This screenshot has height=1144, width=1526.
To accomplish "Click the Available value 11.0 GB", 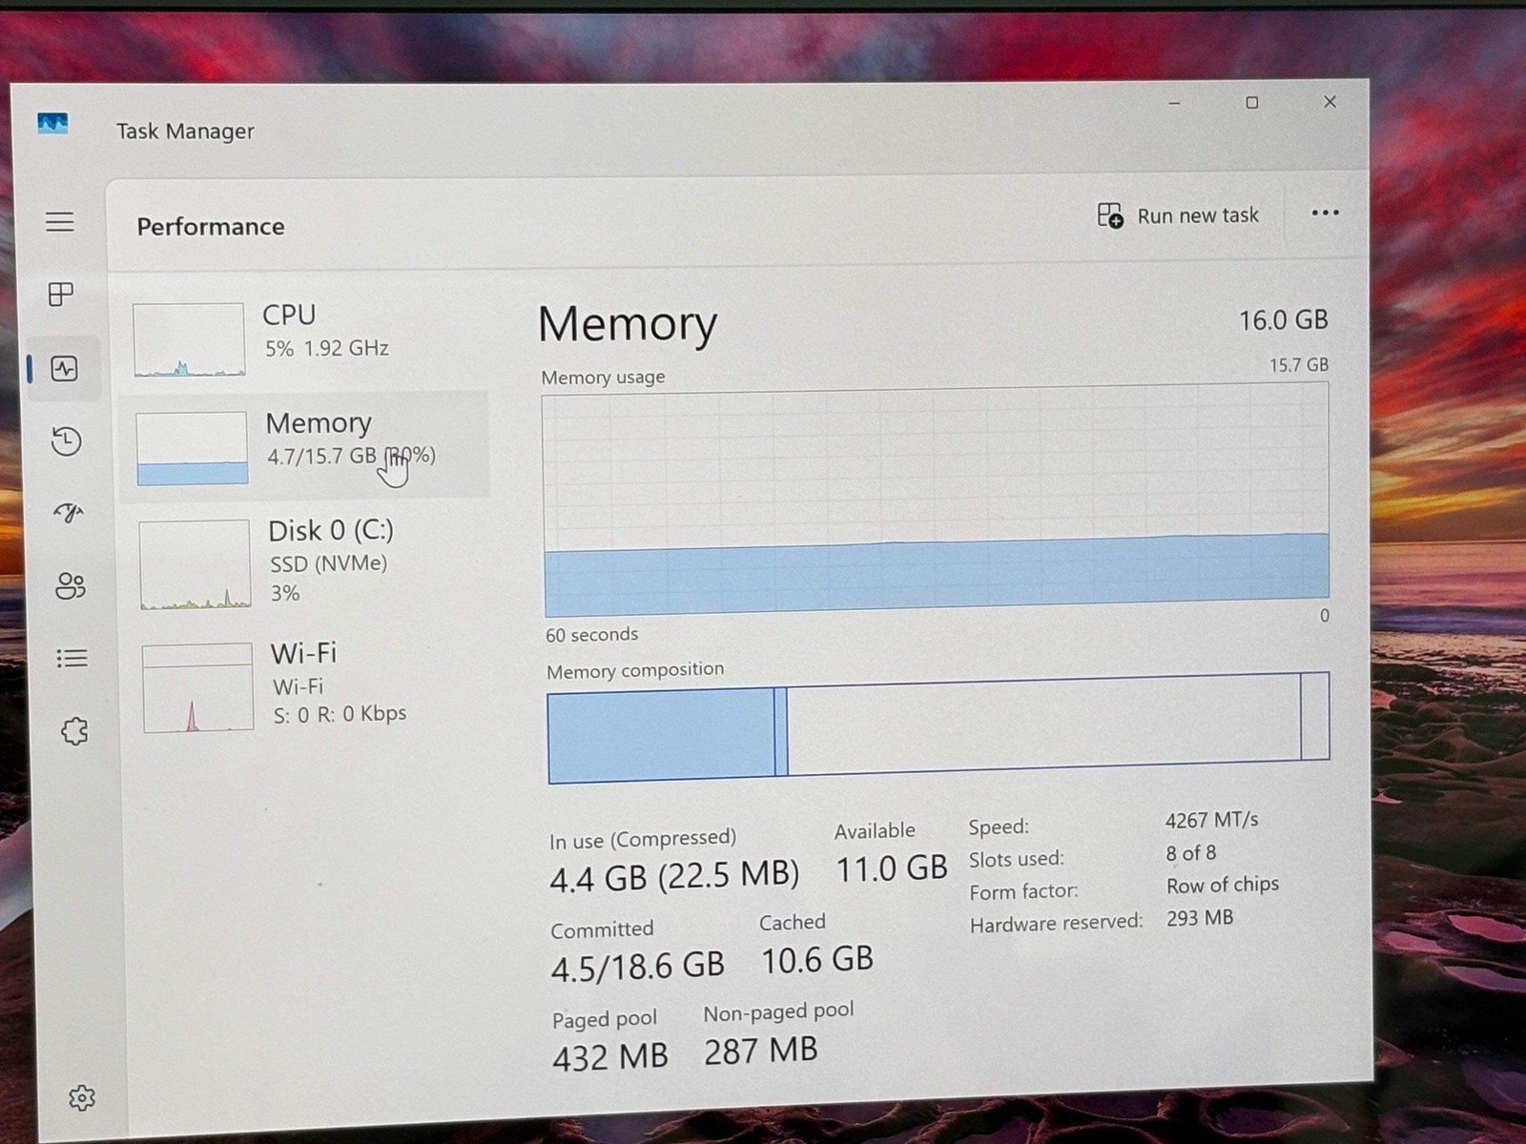I will tap(892, 868).
